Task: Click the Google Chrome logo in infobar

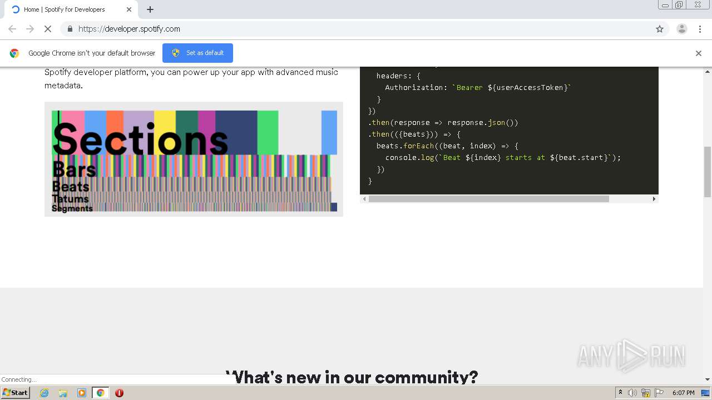Action: (x=14, y=53)
